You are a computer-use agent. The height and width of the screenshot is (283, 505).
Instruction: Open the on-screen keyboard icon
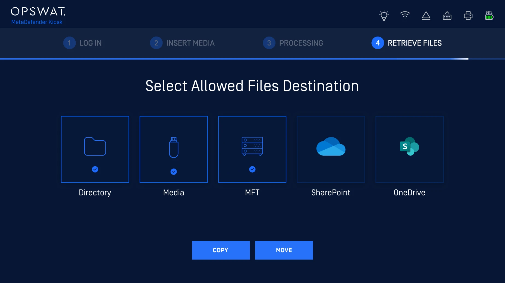[447, 16]
